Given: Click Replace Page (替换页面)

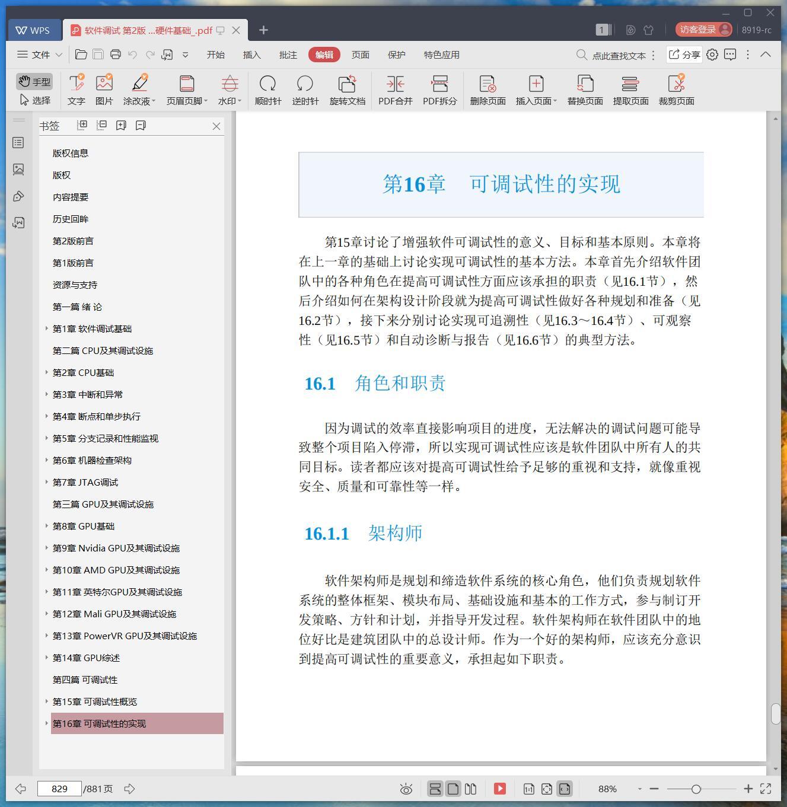Looking at the screenshot, I should tap(585, 90).
